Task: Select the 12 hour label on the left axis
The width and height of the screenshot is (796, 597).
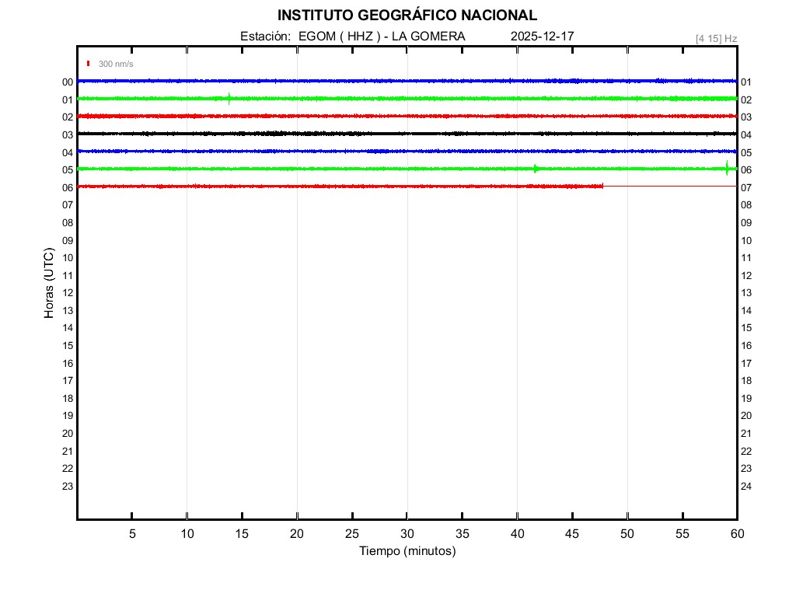Action: 68,292
